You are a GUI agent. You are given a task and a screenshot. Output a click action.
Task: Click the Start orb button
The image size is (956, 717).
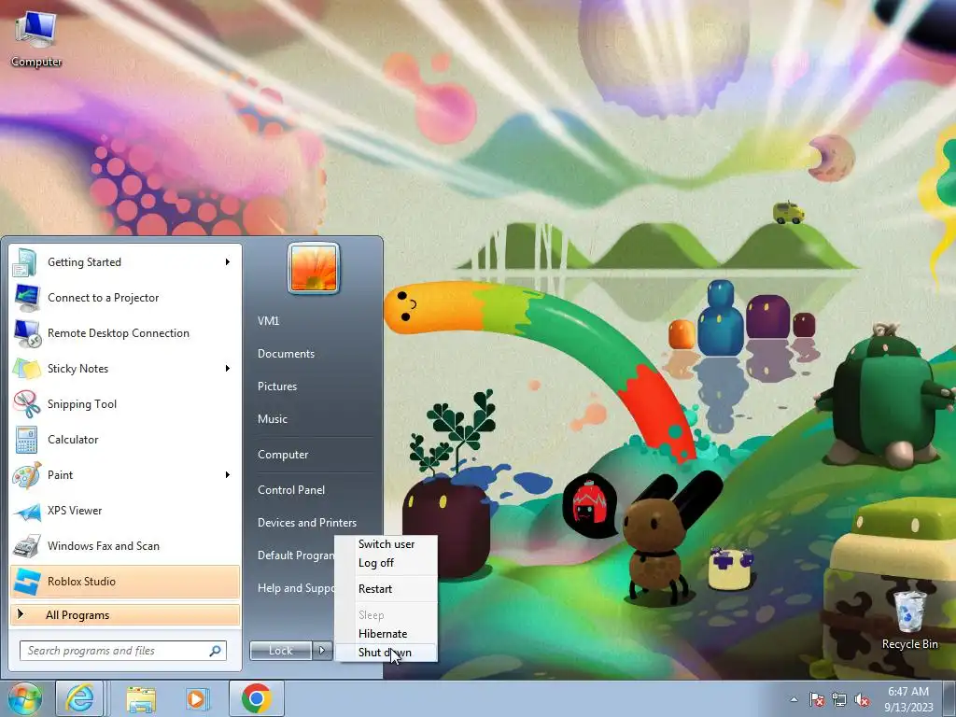(x=25, y=698)
